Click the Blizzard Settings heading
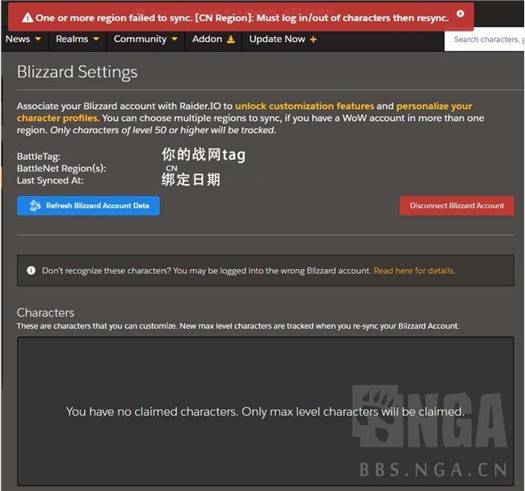Image resolution: width=525 pixels, height=491 pixels. coord(78,72)
